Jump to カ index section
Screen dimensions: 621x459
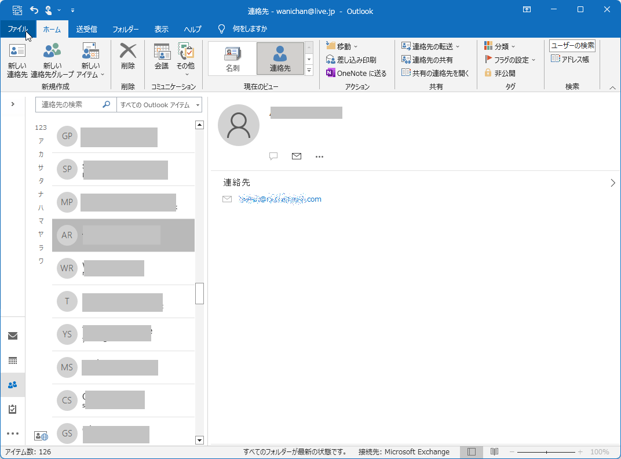click(x=41, y=154)
